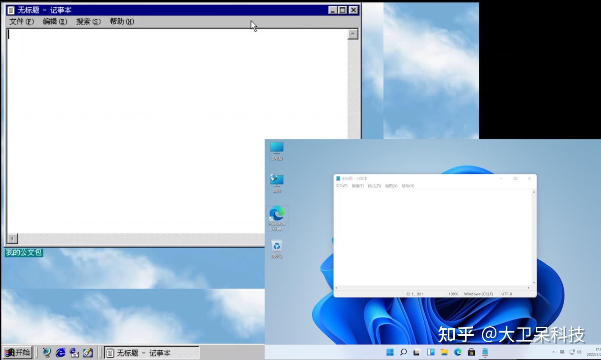601x360 pixels.
Task: Open 视图(V) menu in Windows 11 Notepad
Action: 391,186
